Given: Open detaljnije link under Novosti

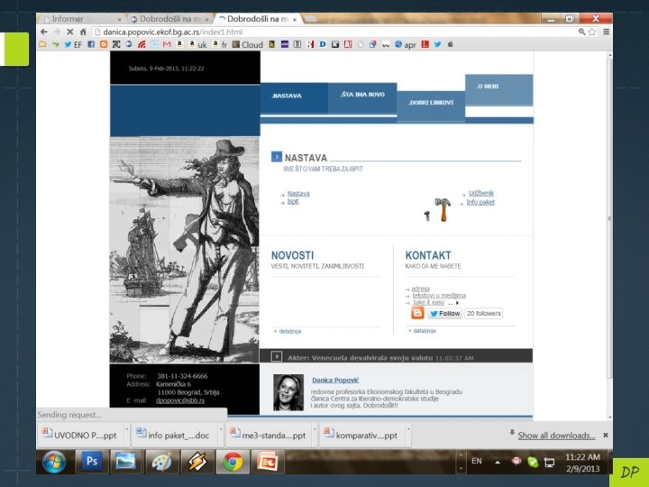Looking at the screenshot, I should (x=289, y=331).
